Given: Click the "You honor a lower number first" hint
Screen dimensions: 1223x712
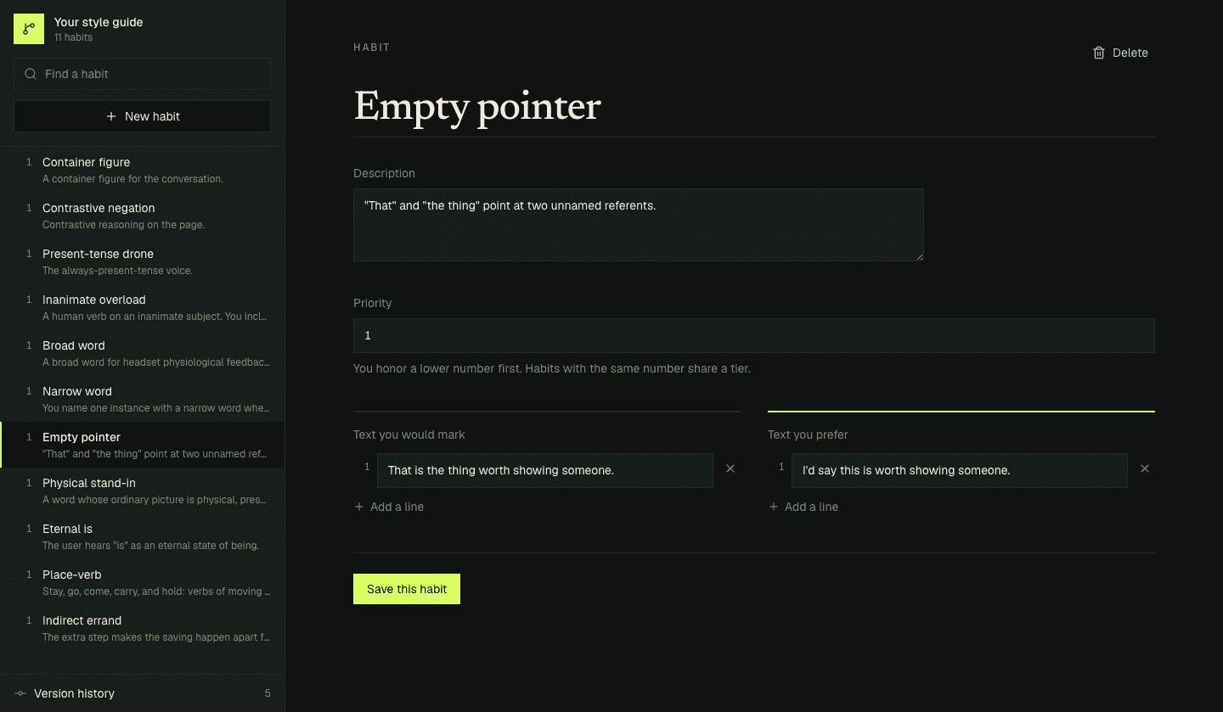Looking at the screenshot, I should coord(552,368).
